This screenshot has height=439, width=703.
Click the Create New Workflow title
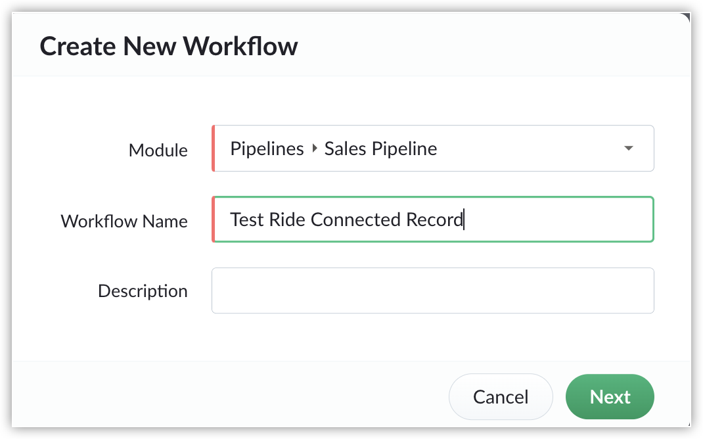(x=169, y=46)
